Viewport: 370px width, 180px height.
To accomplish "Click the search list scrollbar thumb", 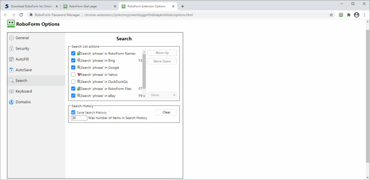I will click(144, 71).
